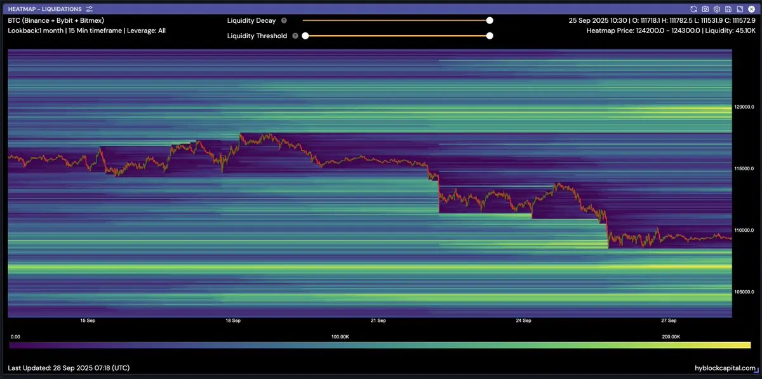Image resolution: width=762 pixels, height=379 pixels.
Task: Open the hyblockcapital.com link
Action: tap(725, 368)
